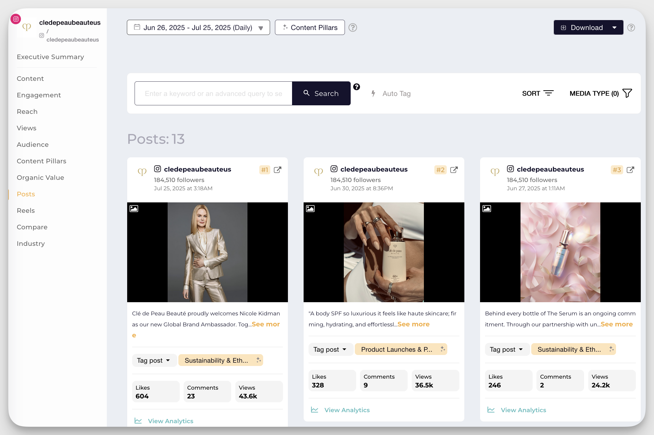Open Executive Summary in sidebar
The image size is (654, 435).
pos(50,57)
